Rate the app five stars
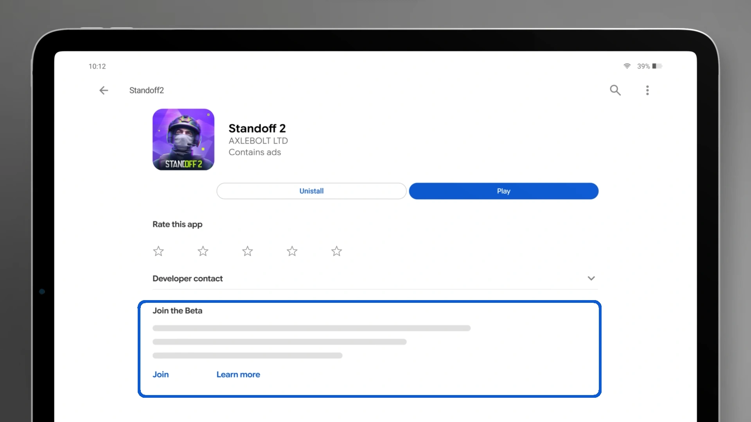Image resolution: width=751 pixels, height=422 pixels. click(x=337, y=251)
